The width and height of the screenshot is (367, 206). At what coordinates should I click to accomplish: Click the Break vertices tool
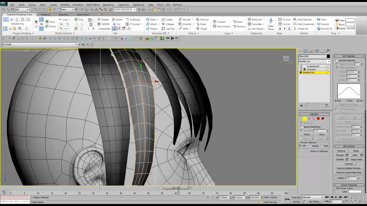pos(201,24)
